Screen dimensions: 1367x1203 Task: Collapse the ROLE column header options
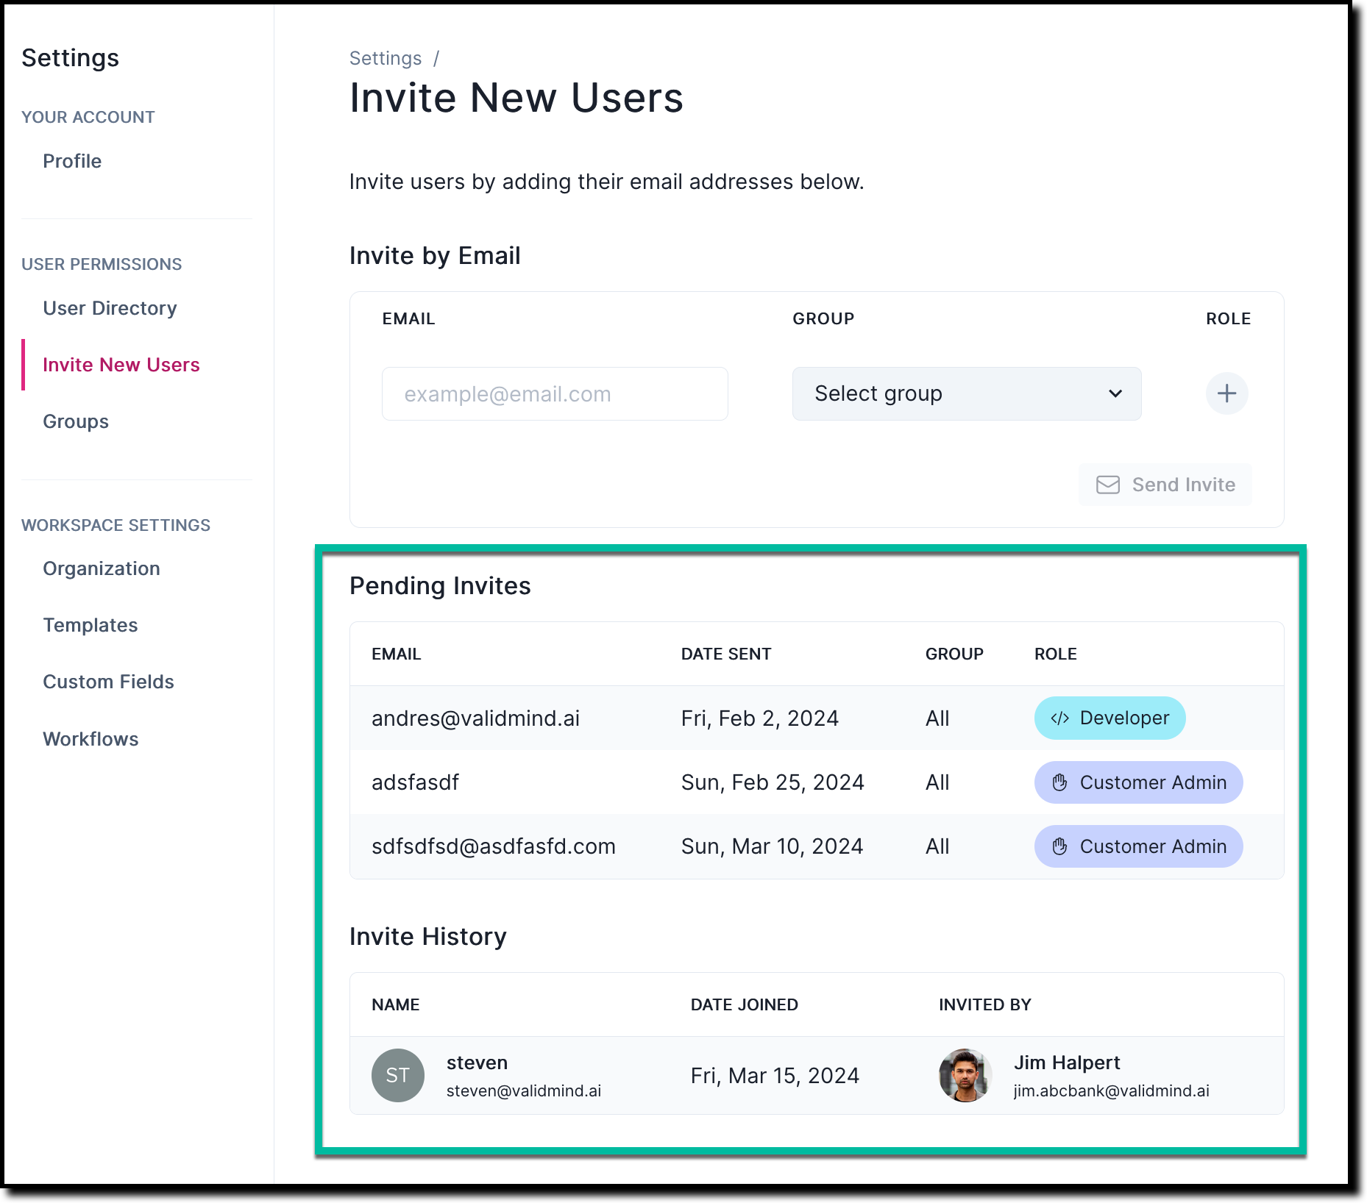point(1056,654)
